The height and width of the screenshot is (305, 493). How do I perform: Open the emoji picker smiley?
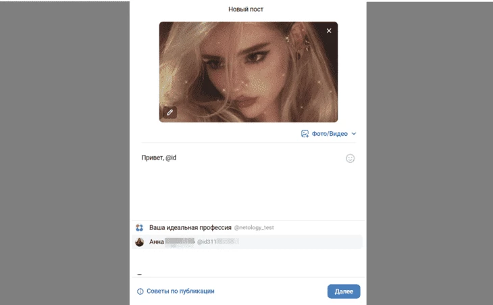[350, 158]
